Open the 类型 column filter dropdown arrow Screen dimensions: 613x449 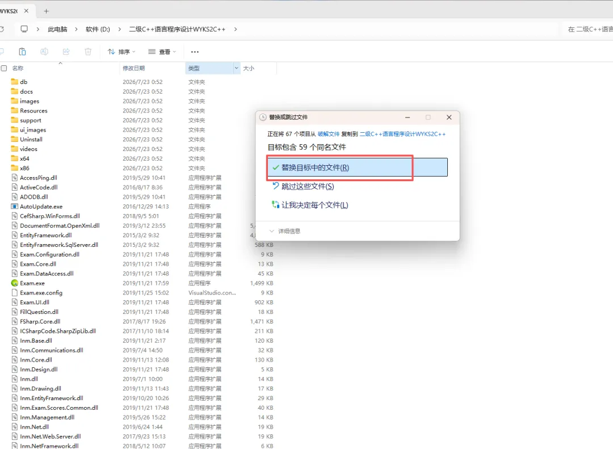coord(237,68)
